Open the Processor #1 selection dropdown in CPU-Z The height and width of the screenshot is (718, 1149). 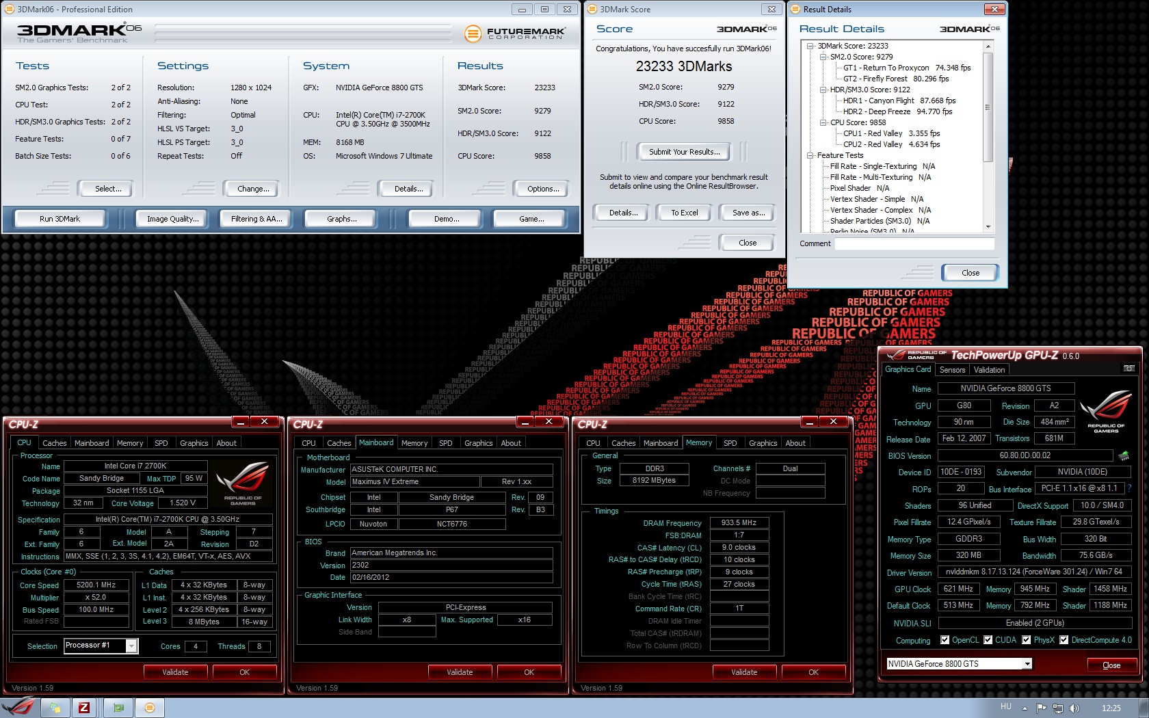(131, 646)
